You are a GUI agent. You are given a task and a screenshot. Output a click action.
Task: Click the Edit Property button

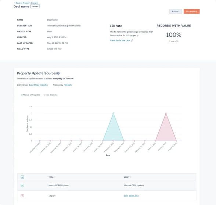coord(191,11)
